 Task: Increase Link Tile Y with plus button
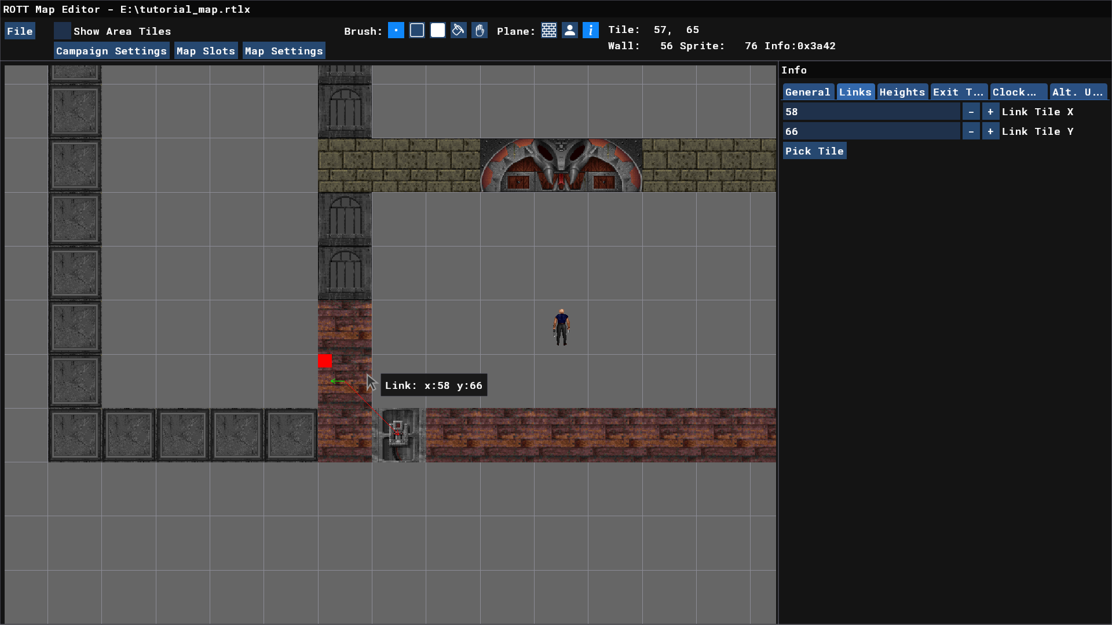pos(990,131)
